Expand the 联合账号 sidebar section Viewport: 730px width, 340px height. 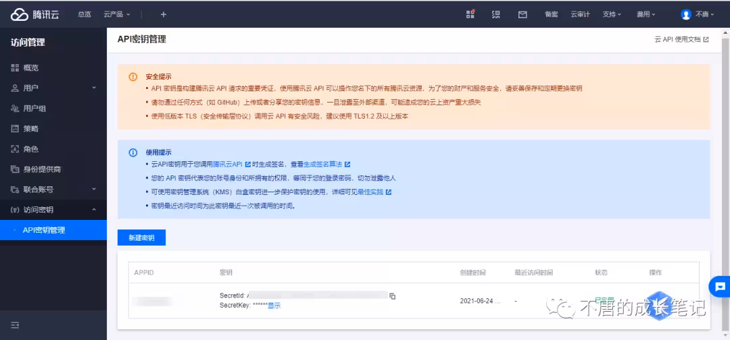coord(53,190)
